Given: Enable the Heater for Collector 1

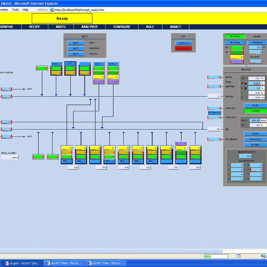Looking at the screenshot, I should (256, 105).
